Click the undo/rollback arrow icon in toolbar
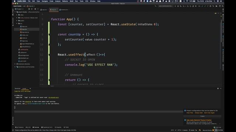The width and height of the screenshot is (236, 132). (x=213, y=6)
